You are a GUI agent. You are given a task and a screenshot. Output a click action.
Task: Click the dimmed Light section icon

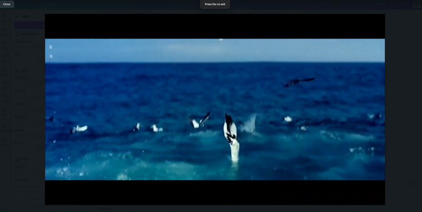pos(17,70)
